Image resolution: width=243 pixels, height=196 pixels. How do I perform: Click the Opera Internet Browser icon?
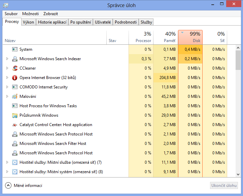[14, 78]
